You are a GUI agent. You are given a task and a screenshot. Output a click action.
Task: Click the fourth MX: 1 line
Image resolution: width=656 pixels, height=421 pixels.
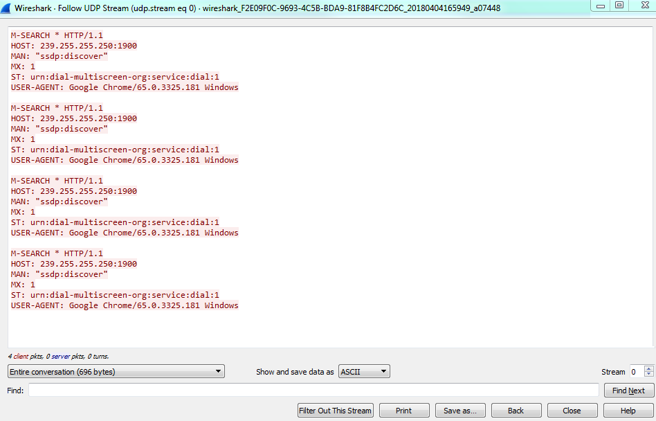coord(23,285)
